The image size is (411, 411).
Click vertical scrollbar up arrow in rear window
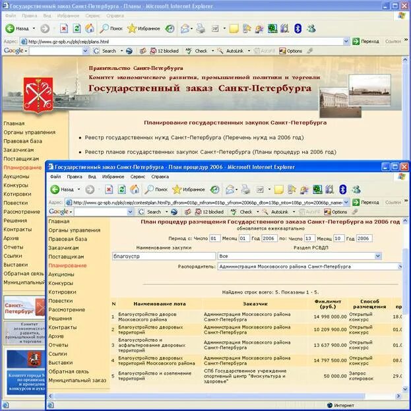[x=404, y=60]
